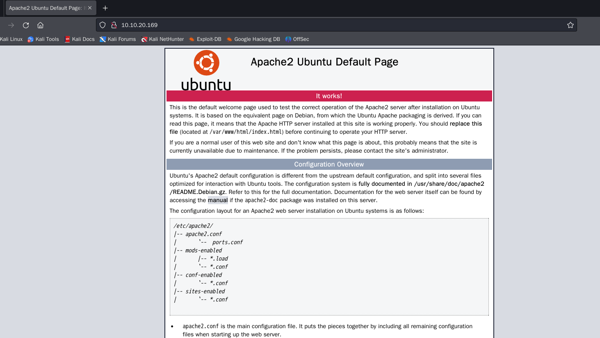The height and width of the screenshot is (338, 600).
Task: Click 'mods-enabled' in the configuration tree
Action: [x=203, y=250]
